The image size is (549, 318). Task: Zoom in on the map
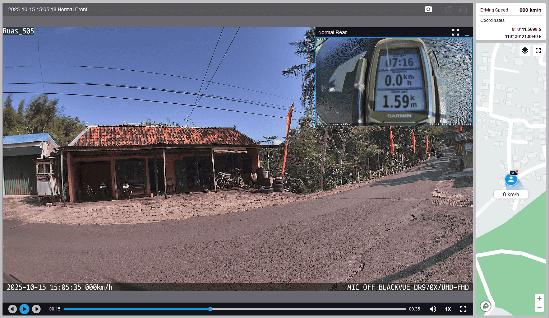click(x=539, y=299)
